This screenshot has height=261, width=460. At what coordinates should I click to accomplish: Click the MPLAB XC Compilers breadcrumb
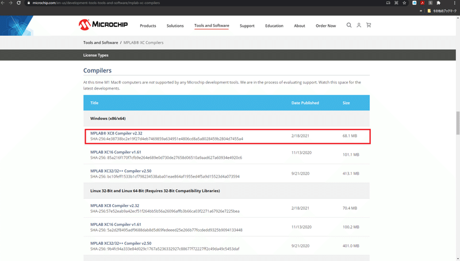[143, 43]
